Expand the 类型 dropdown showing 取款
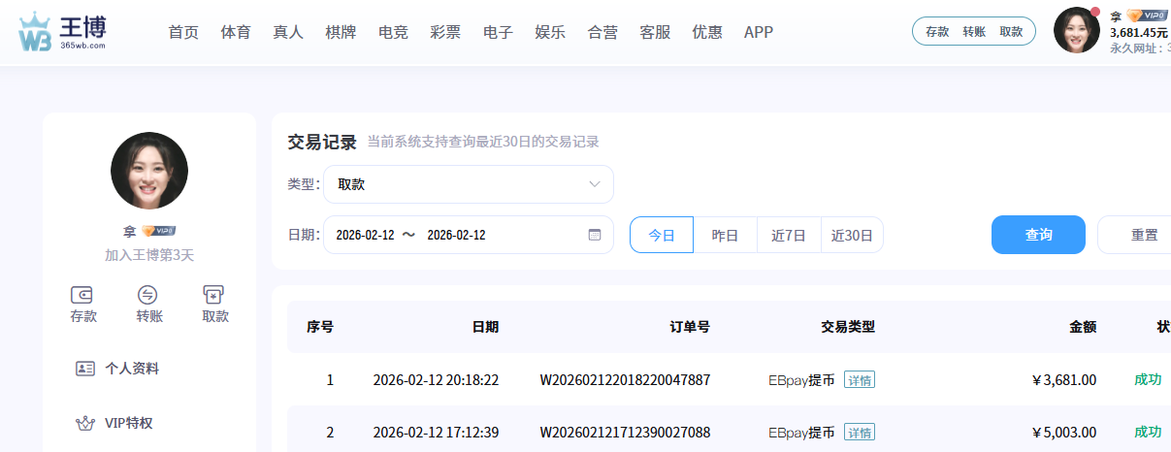1171x452 pixels. (x=469, y=184)
